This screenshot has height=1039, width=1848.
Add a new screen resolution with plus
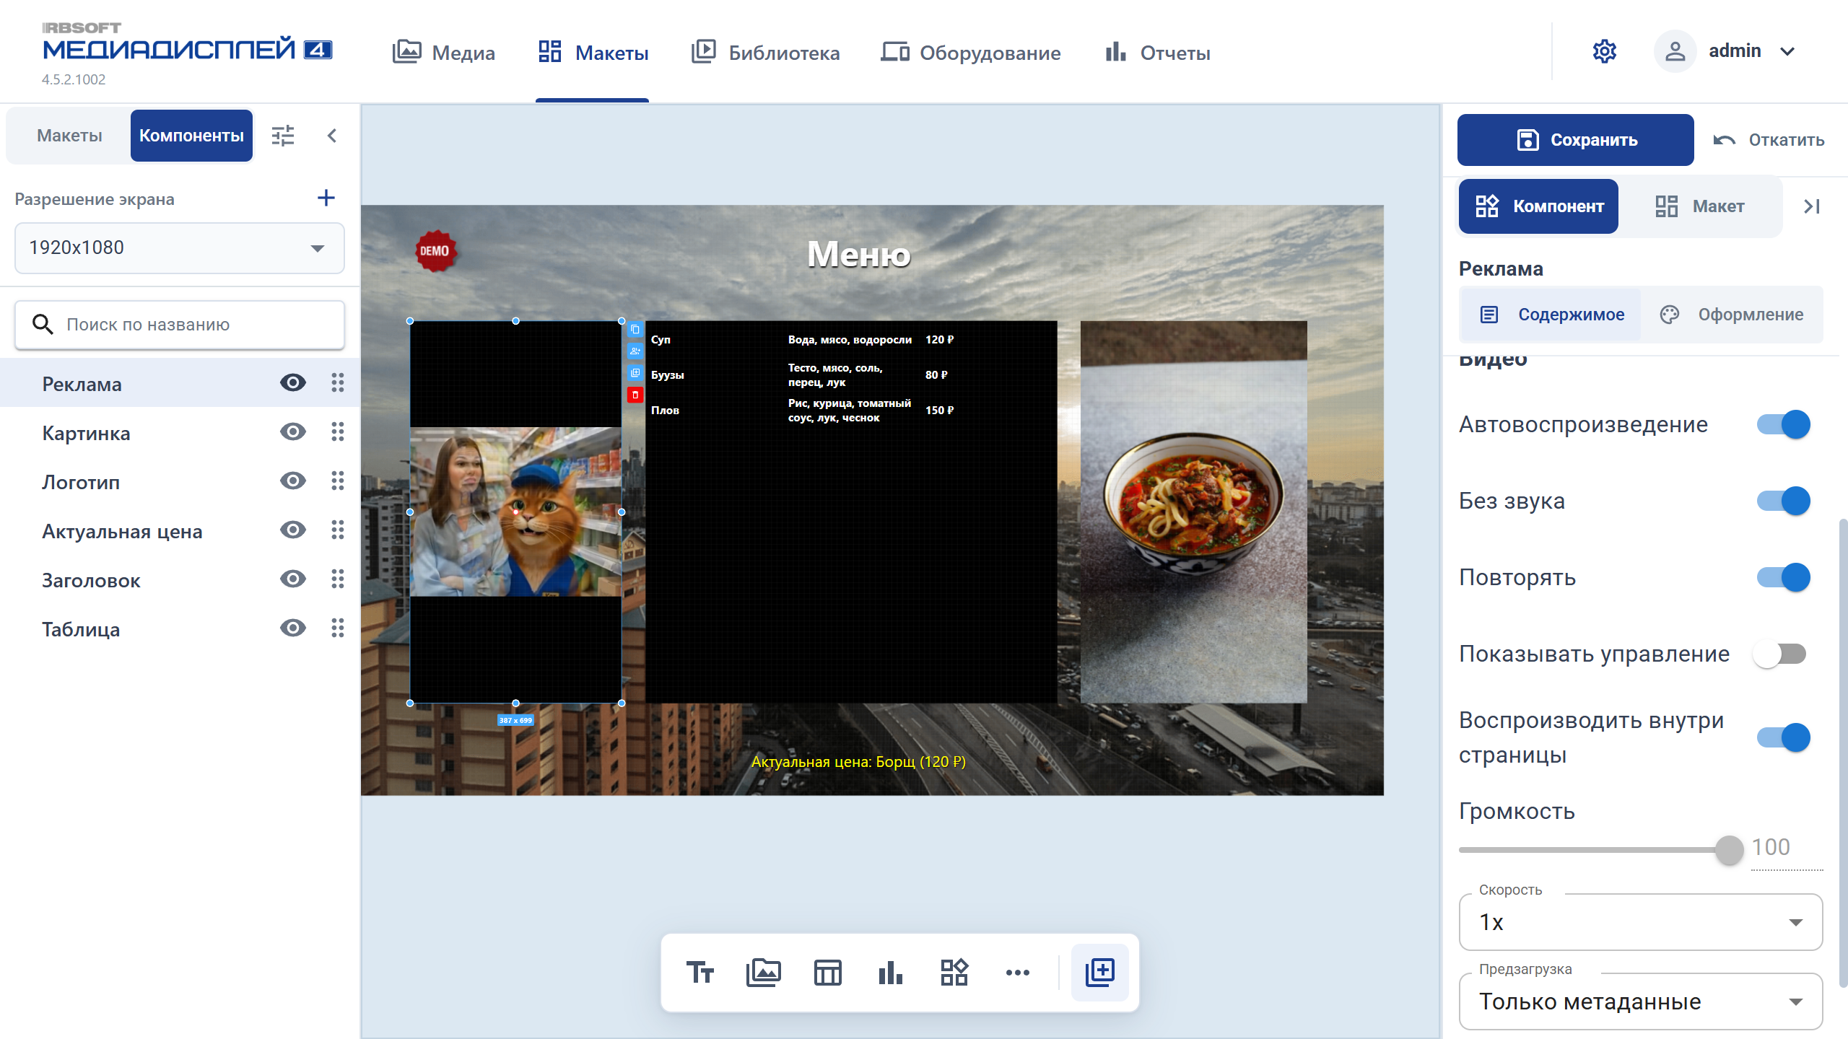pyautogui.click(x=326, y=198)
